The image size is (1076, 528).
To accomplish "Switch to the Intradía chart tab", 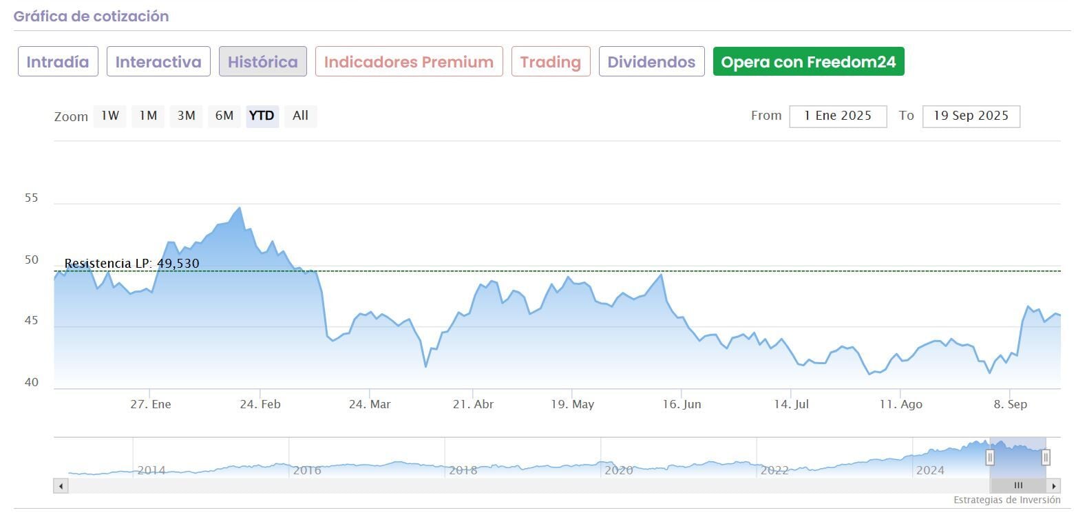I will (58, 62).
